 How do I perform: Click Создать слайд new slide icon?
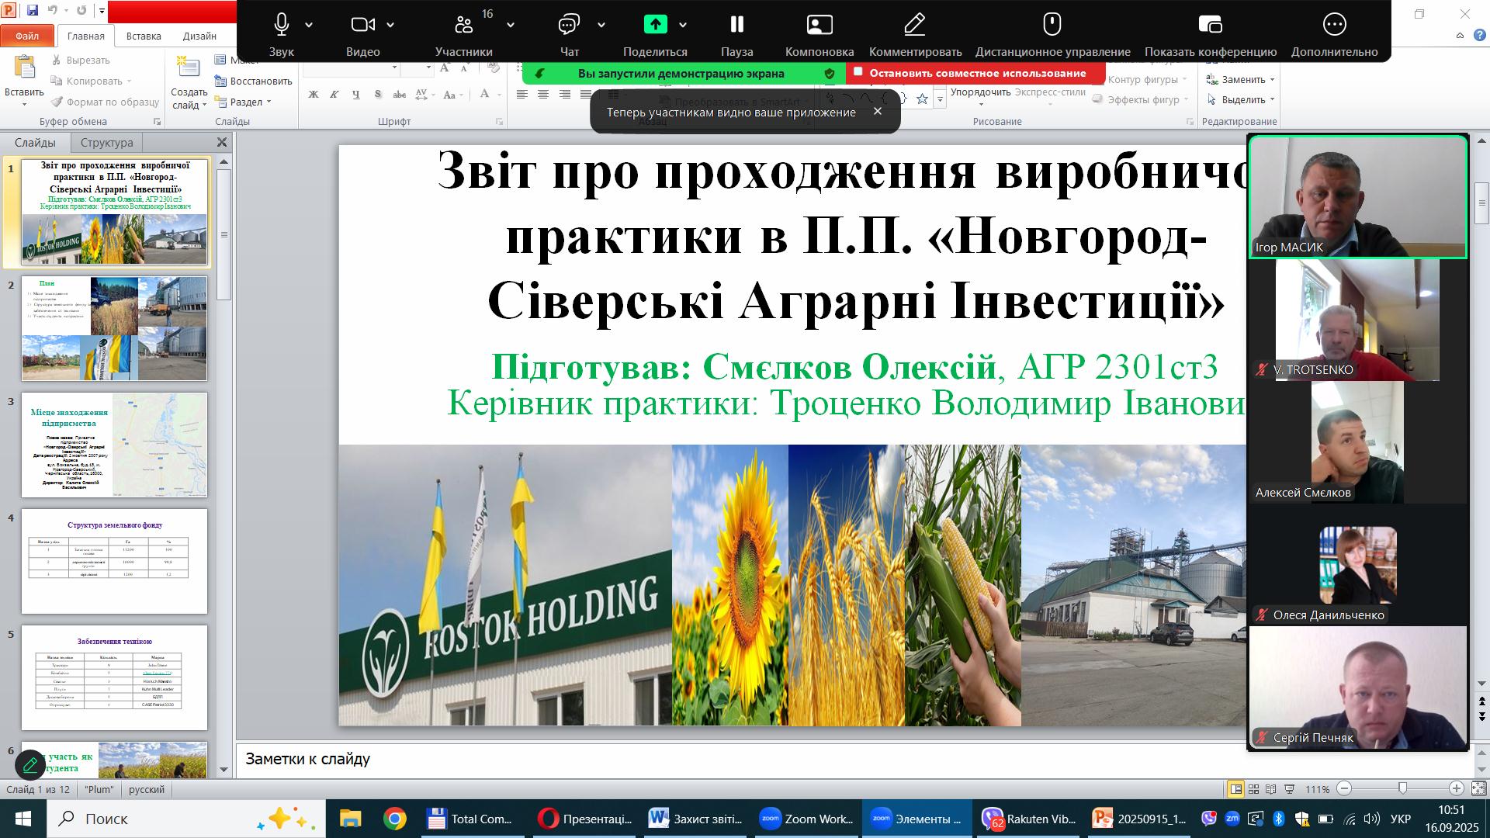point(189,68)
